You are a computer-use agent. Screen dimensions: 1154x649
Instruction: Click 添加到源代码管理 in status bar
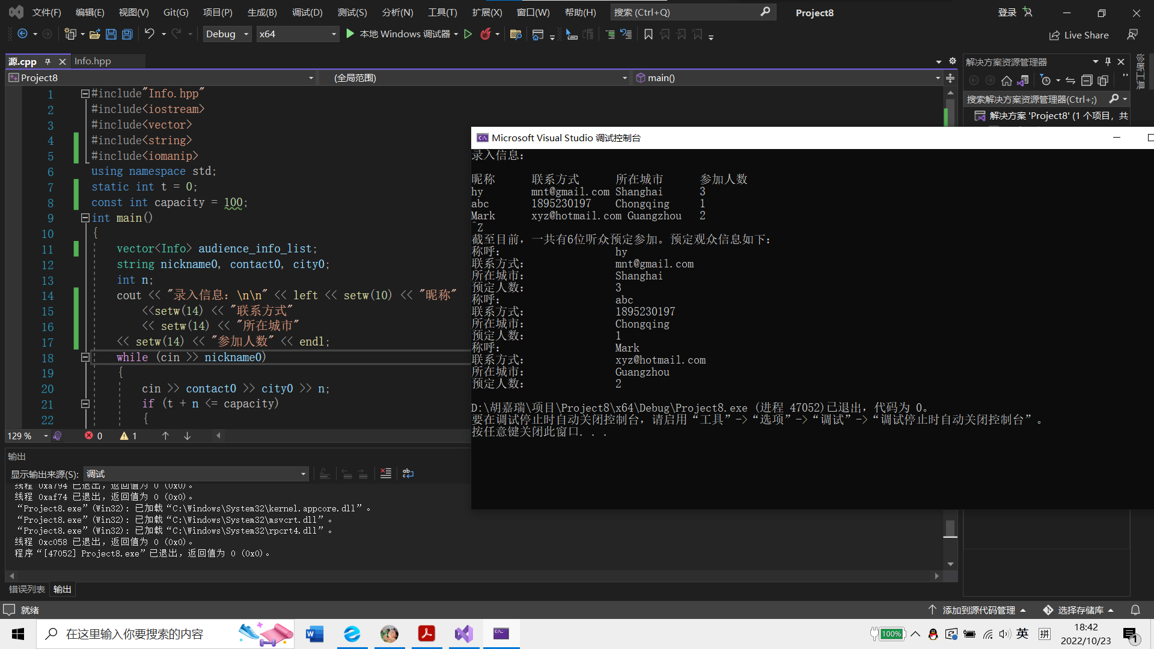pos(978,610)
